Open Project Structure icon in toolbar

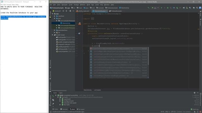tap(194, 8)
